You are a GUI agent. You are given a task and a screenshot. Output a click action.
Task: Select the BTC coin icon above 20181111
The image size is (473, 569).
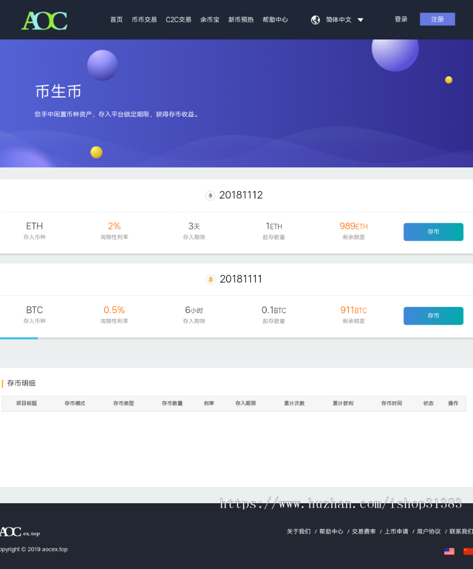pyautogui.click(x=210, y=279)
